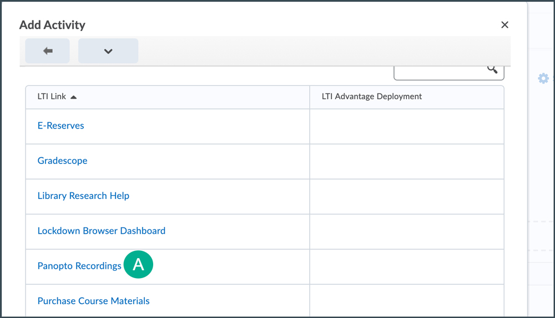Click the deployment cell in the E-Reserves row
This screenshot has width=555, height=318.
coord(406,126)
